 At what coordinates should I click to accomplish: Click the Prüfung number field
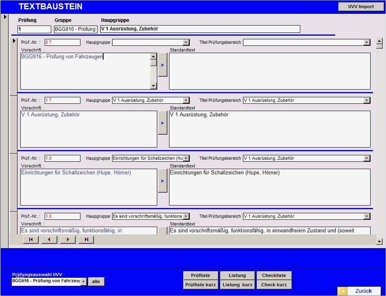(x=34, y=29)
